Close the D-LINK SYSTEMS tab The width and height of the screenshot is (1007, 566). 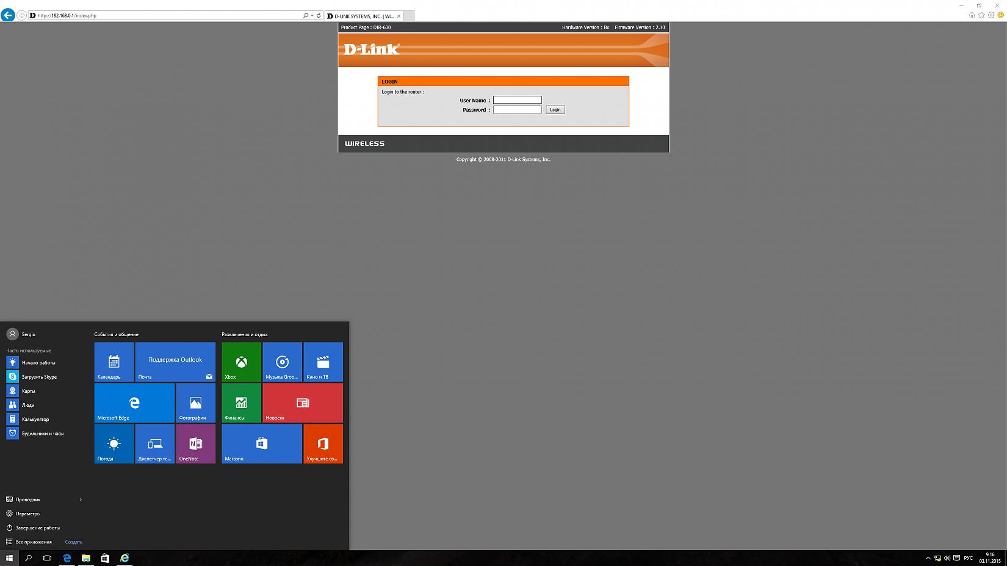(399, 16)
